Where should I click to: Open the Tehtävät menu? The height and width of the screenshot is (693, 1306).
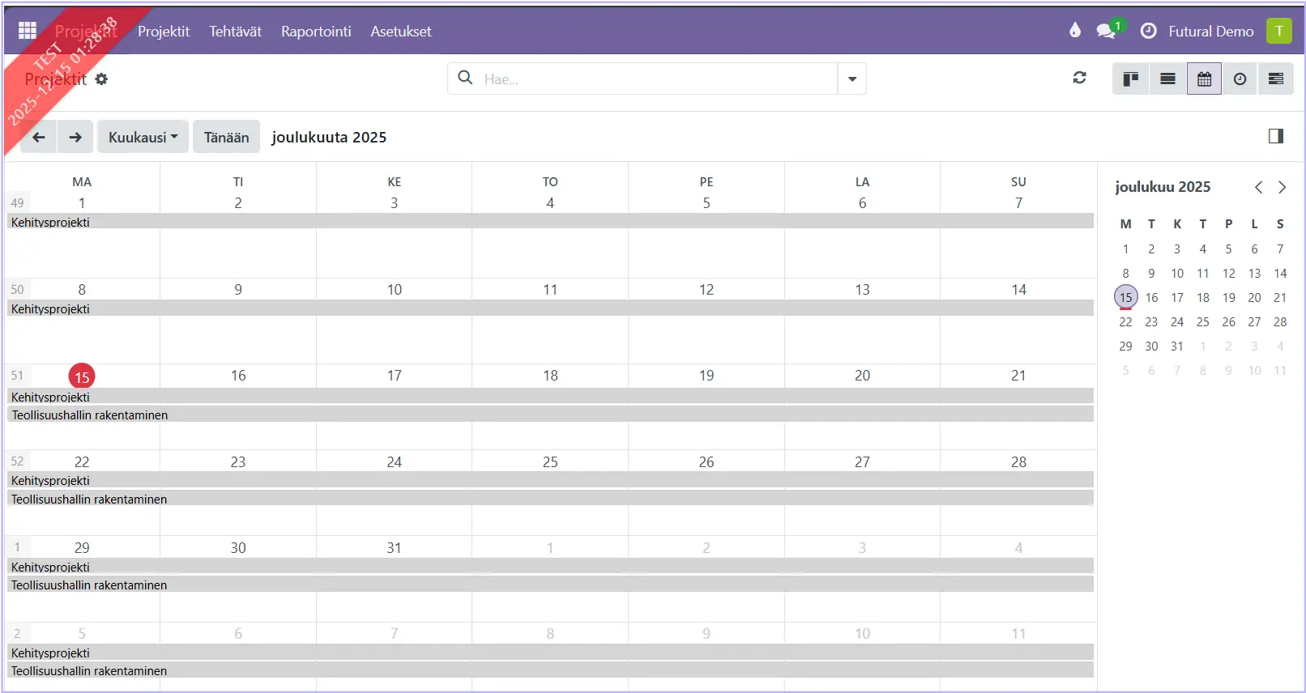[x=235, y=32]
